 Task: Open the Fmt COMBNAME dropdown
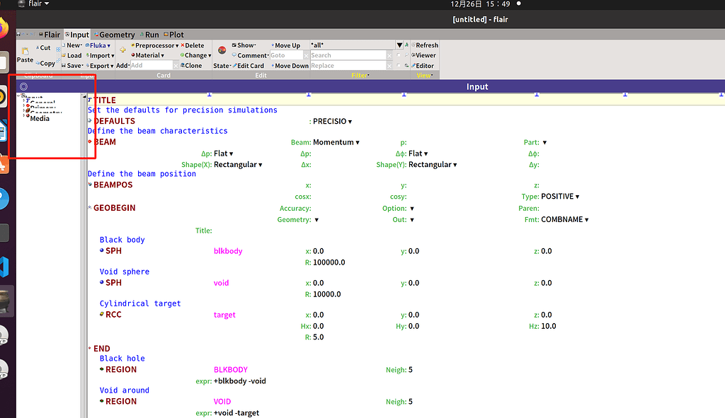[x=565, y=219]
